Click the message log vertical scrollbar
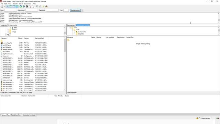220x124 pixels. 219,18
